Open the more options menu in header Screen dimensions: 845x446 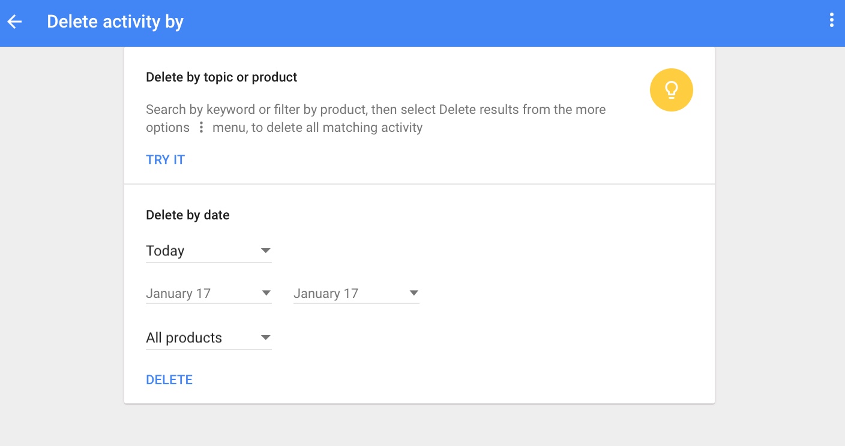(x=831, y=20)
